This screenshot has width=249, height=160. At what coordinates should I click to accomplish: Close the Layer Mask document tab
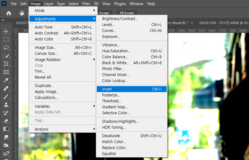click(x=192, y=23)
